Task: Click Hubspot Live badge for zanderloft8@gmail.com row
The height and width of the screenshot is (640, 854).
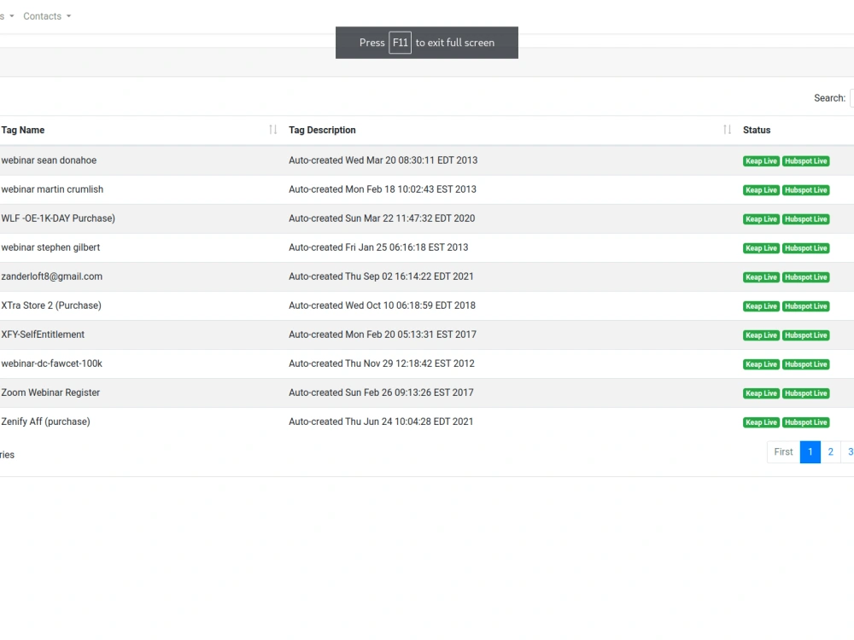Action: 805,277
